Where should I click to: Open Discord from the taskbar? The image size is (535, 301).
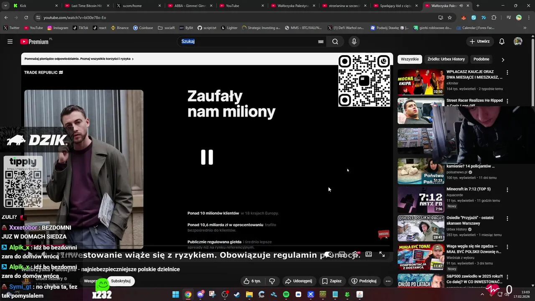(200, 294)
